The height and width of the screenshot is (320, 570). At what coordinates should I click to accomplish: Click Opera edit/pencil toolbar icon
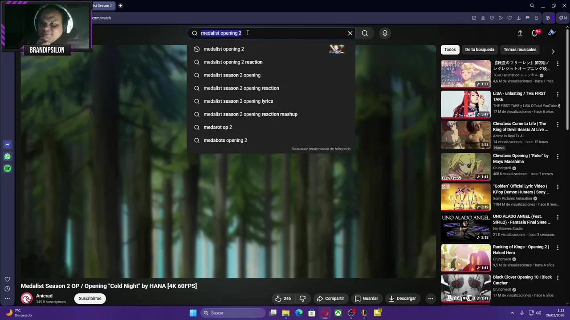pos(474,18)
